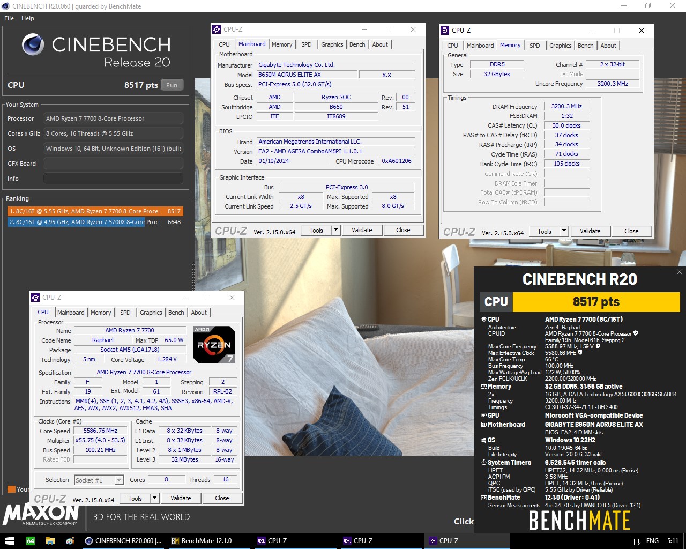The image size is (686, 549).
Task: Close the BenchMate result overlay with X
Action: tap(679, 272)
